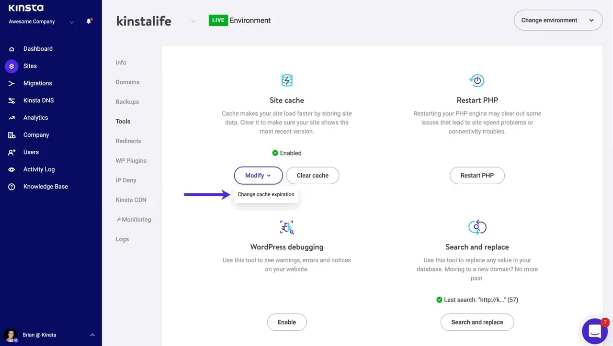Click the Dashboard home icon
The height and width of the screenshot is (346, 613).
coord(12,49)
